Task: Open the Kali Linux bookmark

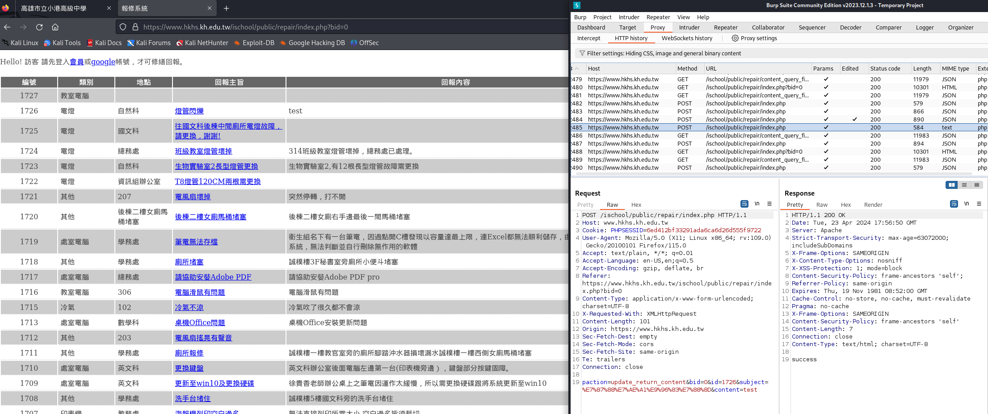Action: pyautogui.click(x=20, y=43)
